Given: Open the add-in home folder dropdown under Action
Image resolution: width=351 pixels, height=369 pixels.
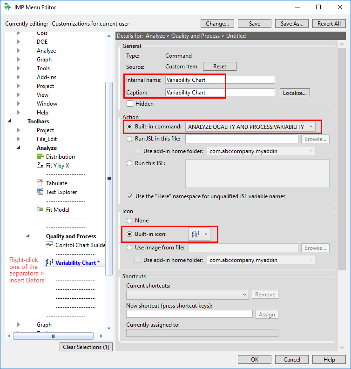Looking at the screenshot, I should click(x=261, y=151).
